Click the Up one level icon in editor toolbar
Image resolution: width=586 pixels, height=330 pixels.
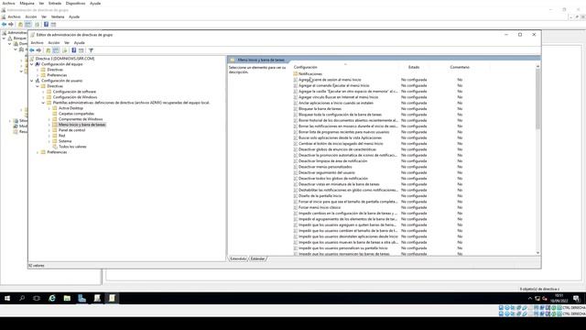pos(49,50)
